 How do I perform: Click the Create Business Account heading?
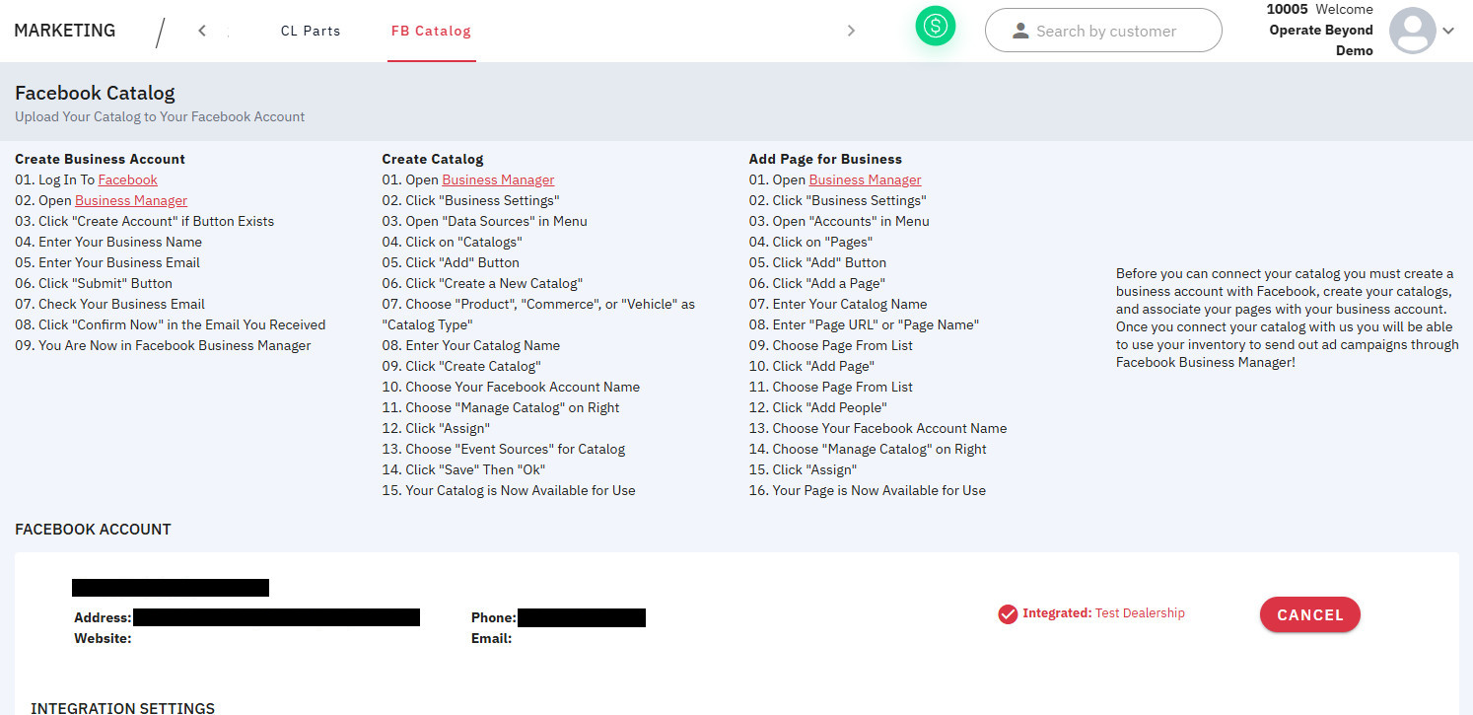click(100, 159)
